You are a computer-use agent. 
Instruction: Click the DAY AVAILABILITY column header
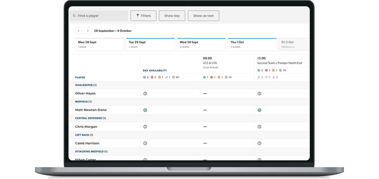click(155, 71)
